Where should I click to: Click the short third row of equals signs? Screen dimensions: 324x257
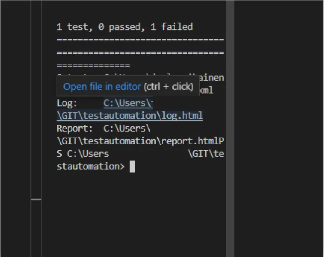(x=94, y=65)
